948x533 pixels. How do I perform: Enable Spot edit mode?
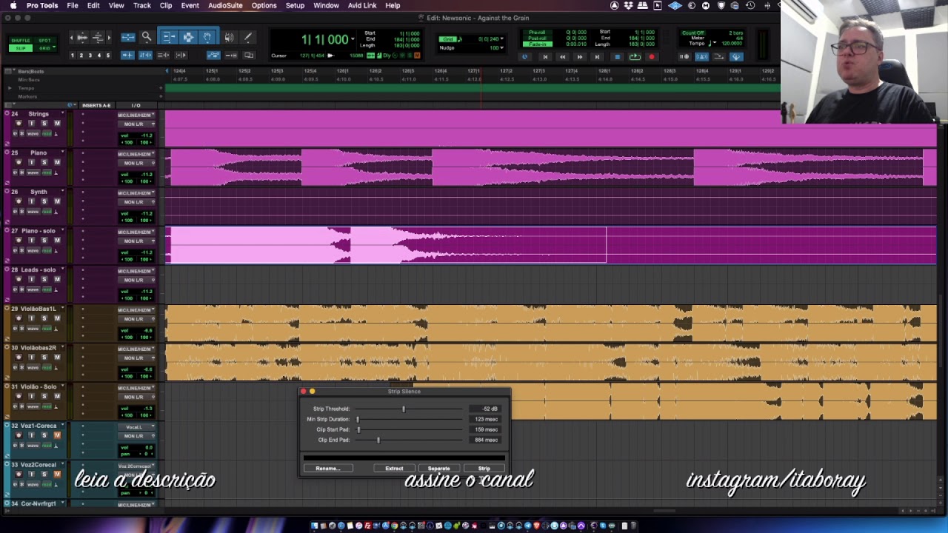(x=44, y=41)
